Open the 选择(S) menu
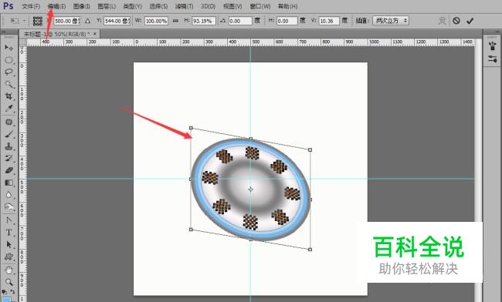This screenshot has height=302, width=502. point(158,6)
